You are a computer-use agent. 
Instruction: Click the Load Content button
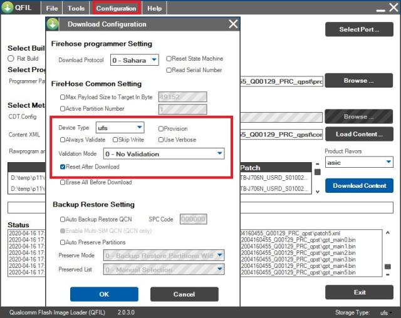[359, 134]
